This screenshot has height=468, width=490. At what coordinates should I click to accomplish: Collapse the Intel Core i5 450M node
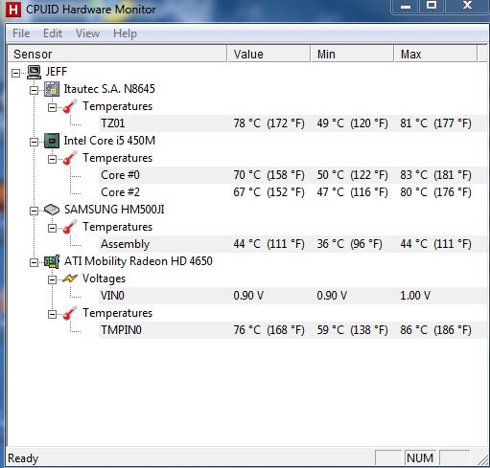(34, 142)
